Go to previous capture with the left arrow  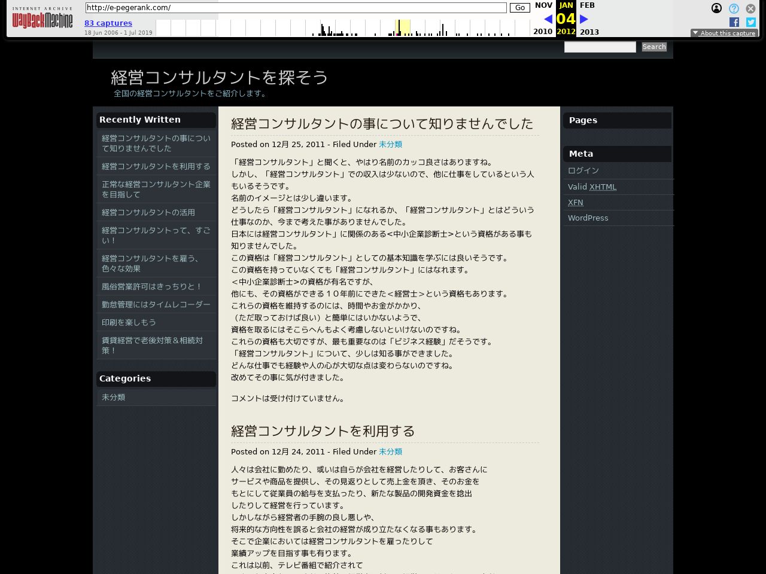point(548,19)
